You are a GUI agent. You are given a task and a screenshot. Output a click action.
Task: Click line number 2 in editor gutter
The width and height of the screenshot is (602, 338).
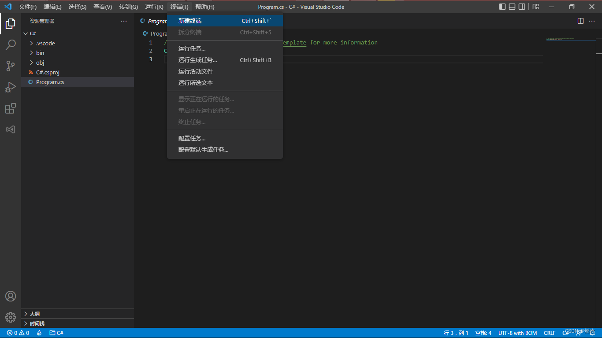151,51
